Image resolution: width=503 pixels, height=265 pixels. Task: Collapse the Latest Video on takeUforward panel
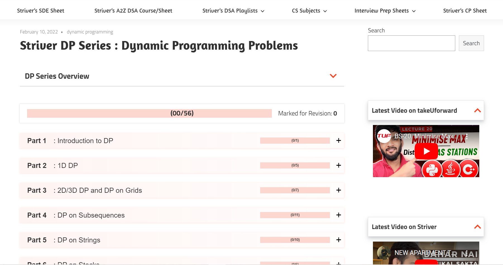pyautogui.click(x=478, y=110)
